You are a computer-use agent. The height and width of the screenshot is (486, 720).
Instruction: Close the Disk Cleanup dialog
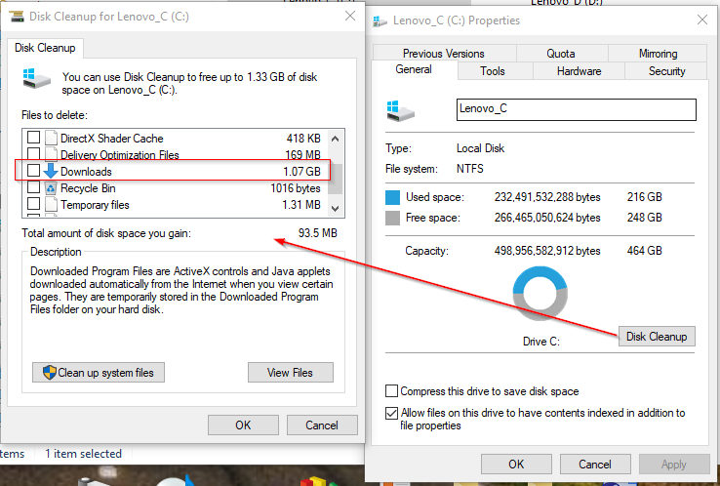click(x=350, y=16)
